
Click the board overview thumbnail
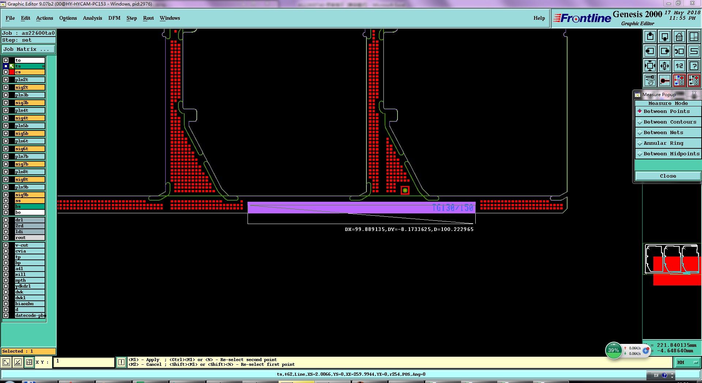tap(672, 259)
